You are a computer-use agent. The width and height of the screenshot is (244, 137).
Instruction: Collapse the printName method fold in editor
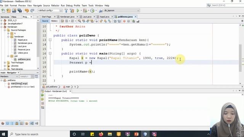[50, 40]
